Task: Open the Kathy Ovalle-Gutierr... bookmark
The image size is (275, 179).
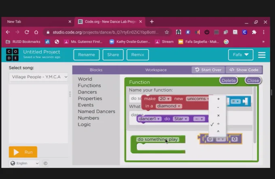Action: point(130,42)
